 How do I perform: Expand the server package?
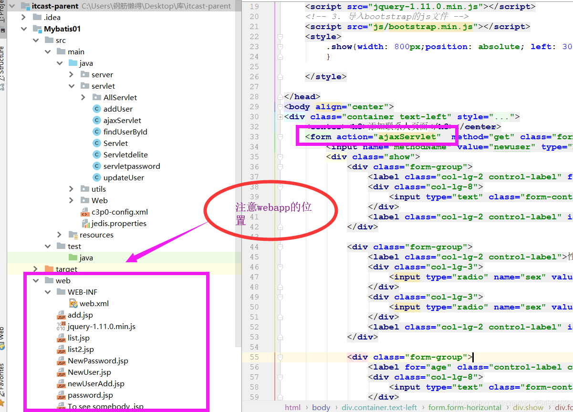coord(71,74)
